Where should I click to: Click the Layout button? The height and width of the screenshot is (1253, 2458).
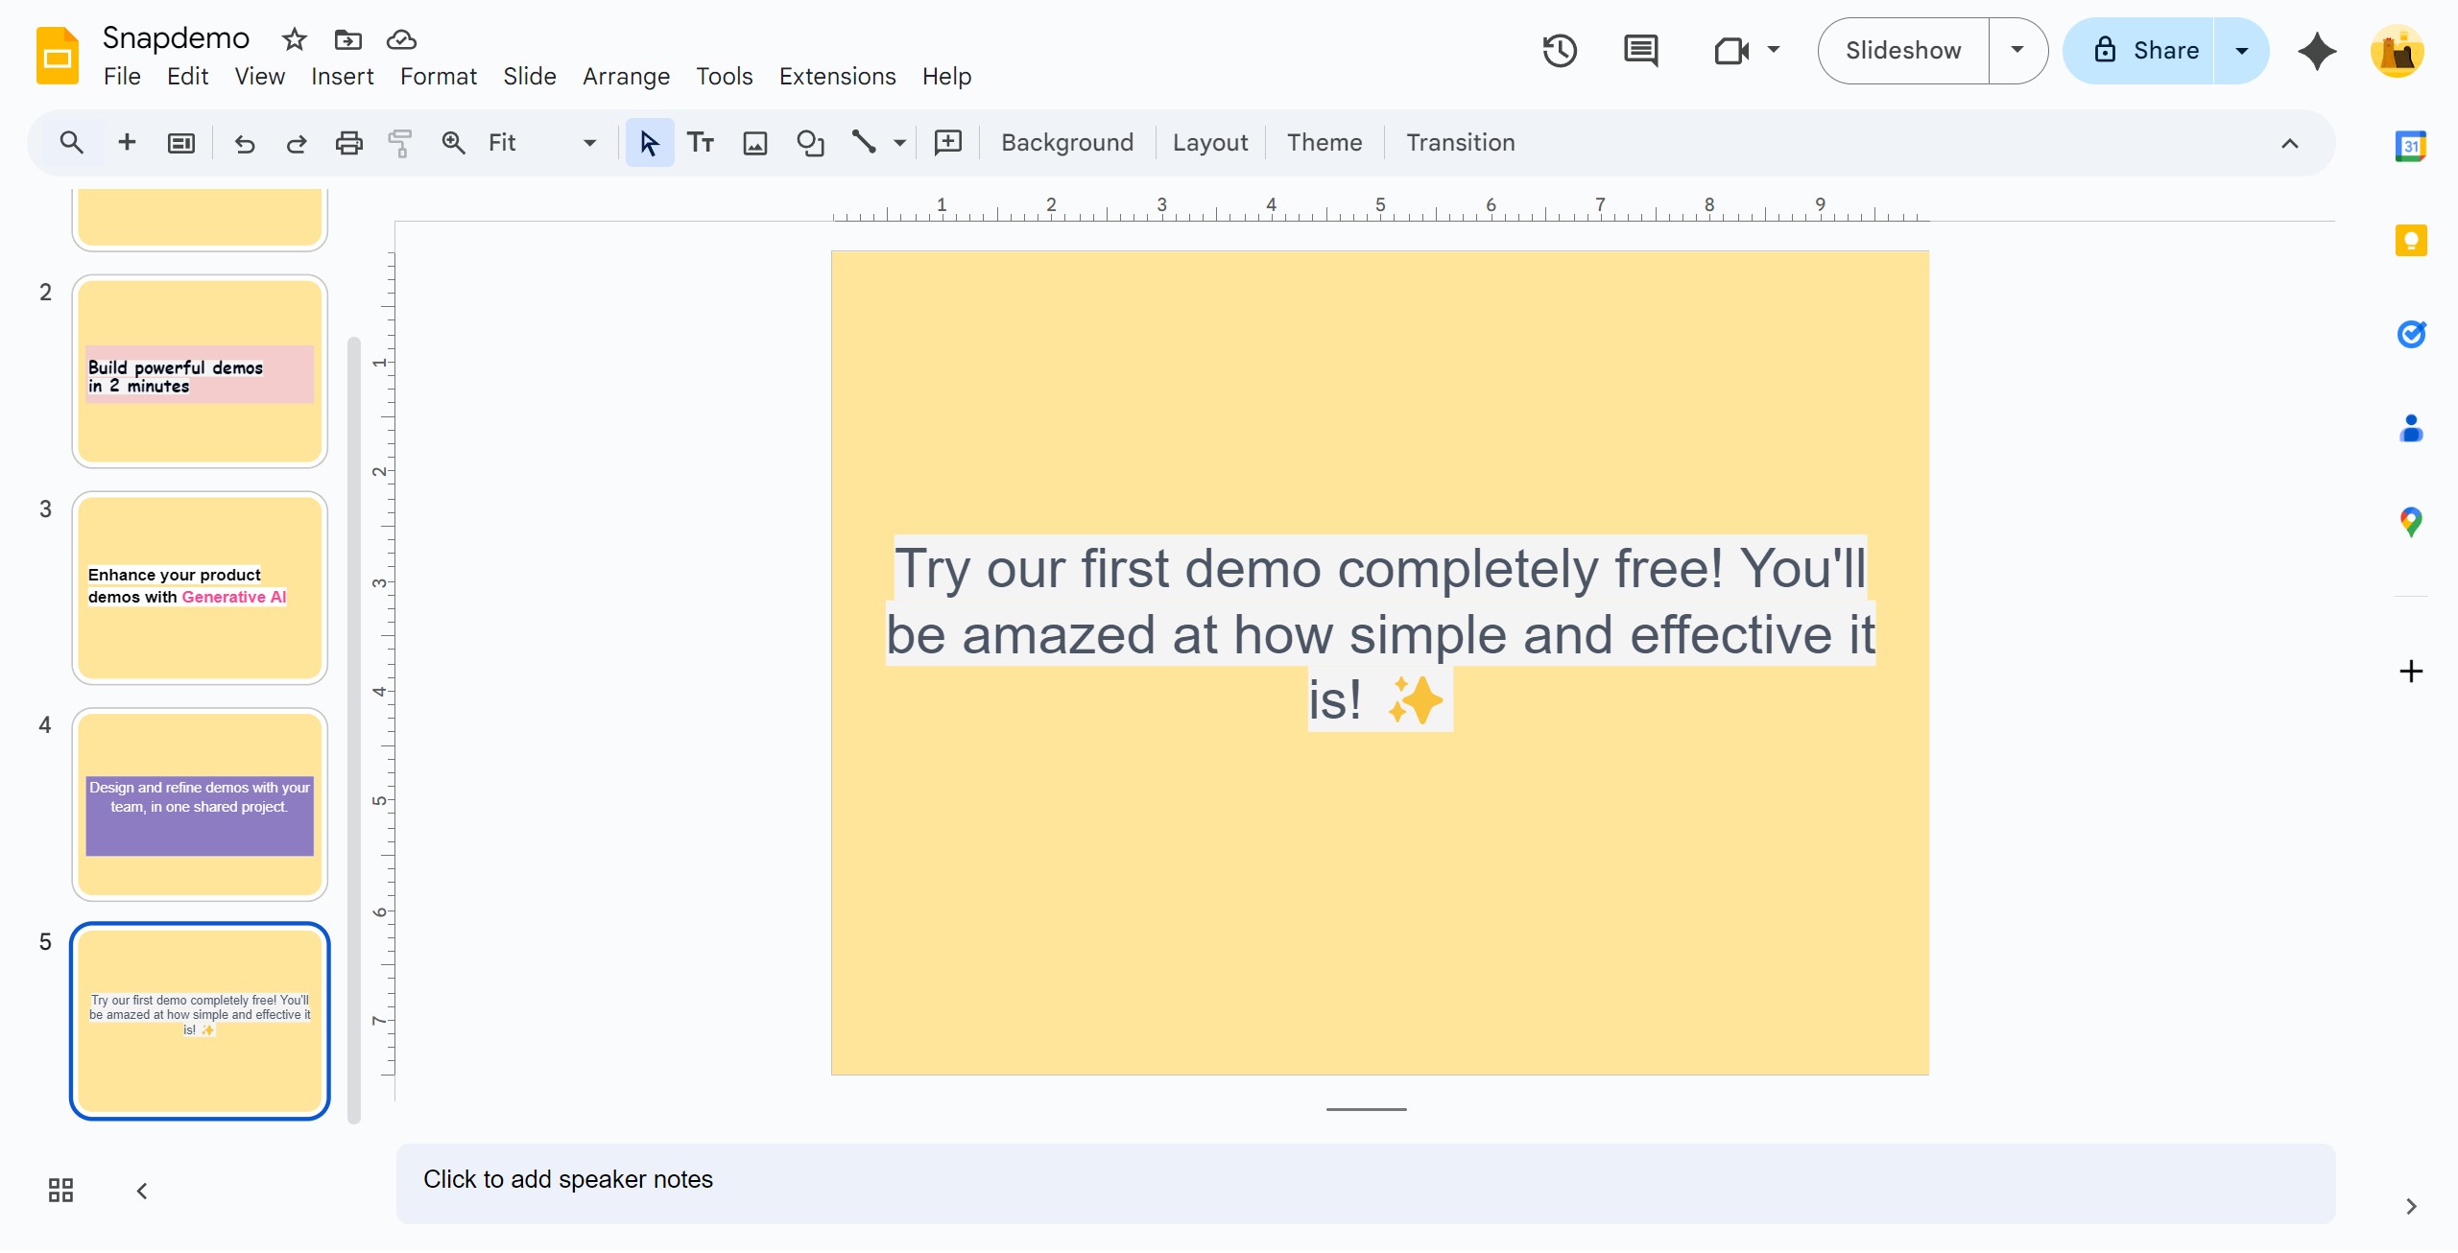tap(1209, 143)
